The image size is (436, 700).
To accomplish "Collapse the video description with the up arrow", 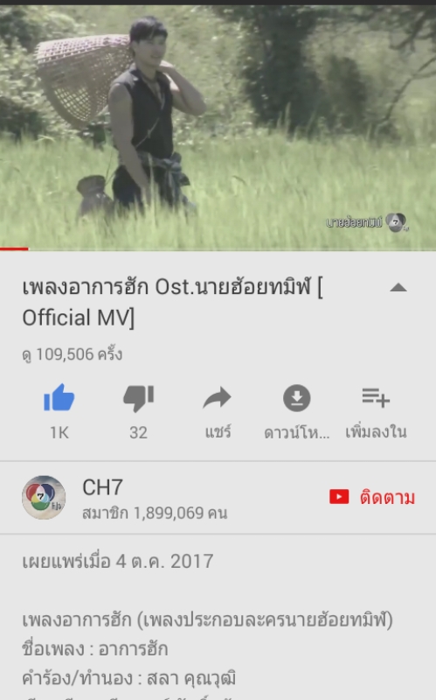I will pos(398,288).
